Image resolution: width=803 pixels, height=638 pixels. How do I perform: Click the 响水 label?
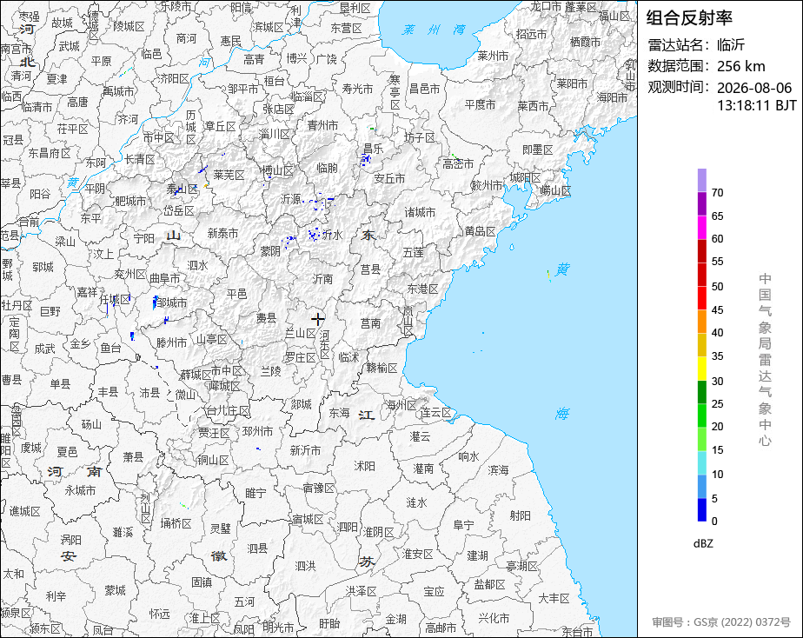pyautogui.click(x=468, y=456)
